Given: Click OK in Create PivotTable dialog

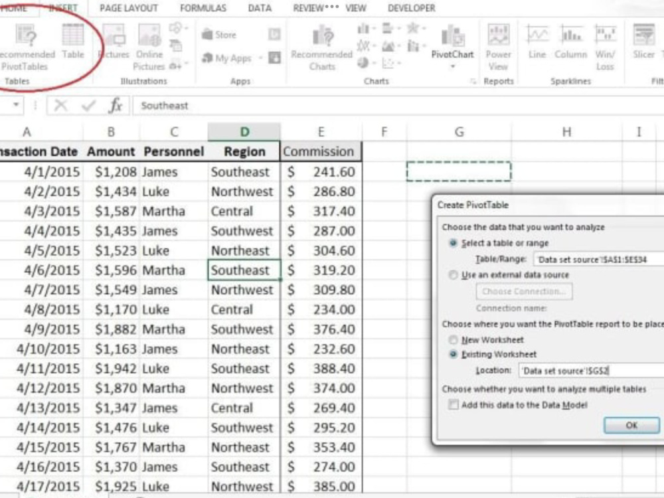Looking at the screenshot, I should (x=631, y=425).
